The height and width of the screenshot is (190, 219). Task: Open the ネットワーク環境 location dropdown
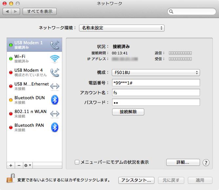point(122,28)
